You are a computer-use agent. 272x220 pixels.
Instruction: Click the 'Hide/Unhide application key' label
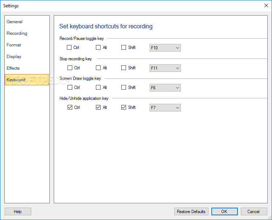84,98
